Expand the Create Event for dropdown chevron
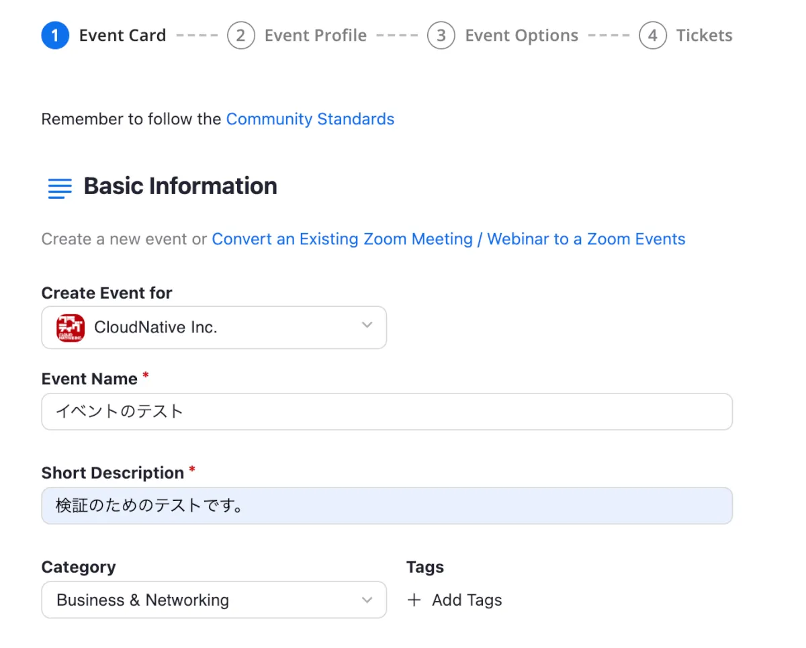This screenshot has width=806, height=648. [367, 326]
